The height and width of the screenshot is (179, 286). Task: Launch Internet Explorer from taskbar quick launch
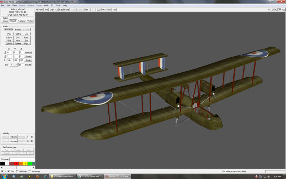pyautogui.click(x=45, y=176)
